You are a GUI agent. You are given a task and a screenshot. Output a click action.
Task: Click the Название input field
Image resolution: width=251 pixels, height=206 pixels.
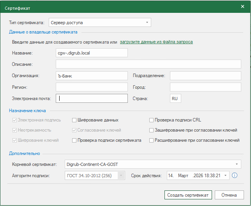(x=92, y=53)
